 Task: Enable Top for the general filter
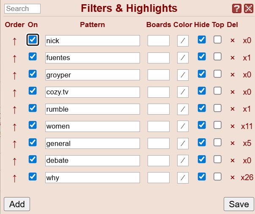pos(218,143)
